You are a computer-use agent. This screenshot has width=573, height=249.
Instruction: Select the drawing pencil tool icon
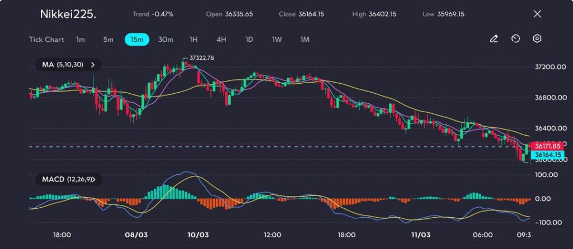click(494, 39)
